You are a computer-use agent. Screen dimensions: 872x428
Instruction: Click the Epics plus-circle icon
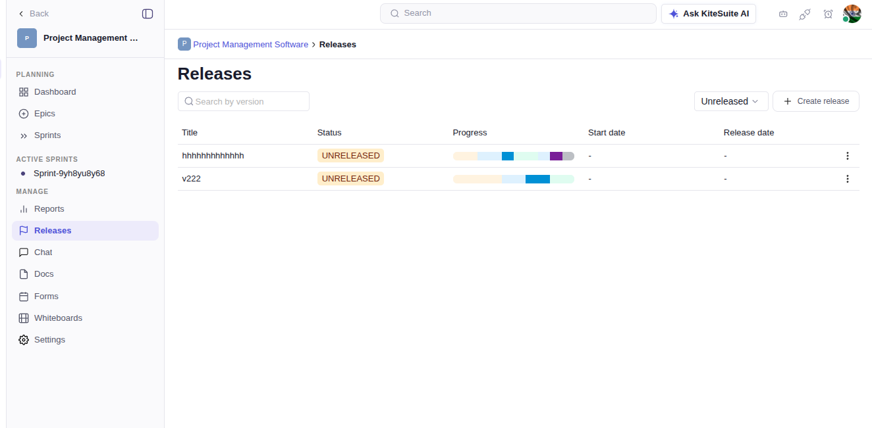point(24,114)
